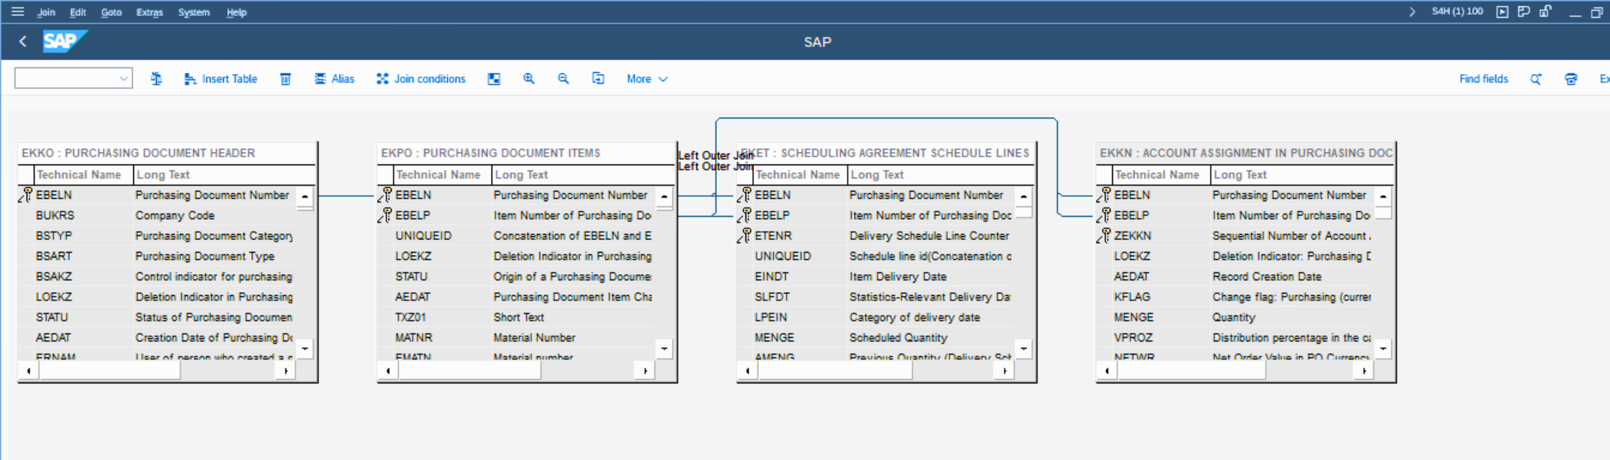Screen dimensions: 1610x460
Task: Open the Goto menu
Action: [x=111, y=12]
